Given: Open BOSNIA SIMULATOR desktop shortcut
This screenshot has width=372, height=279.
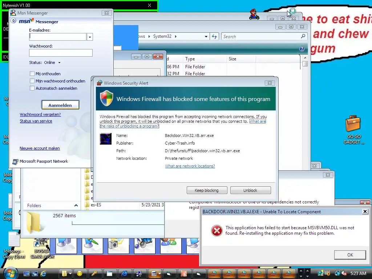Looking at the screenshot, I should pyautogui.click(x=42, y=248).
